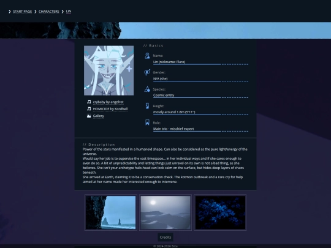Open HOMICIDE by Kordhell song link
Image resolution: width=331 pixels, height=248 pixels.
(110, 109)
